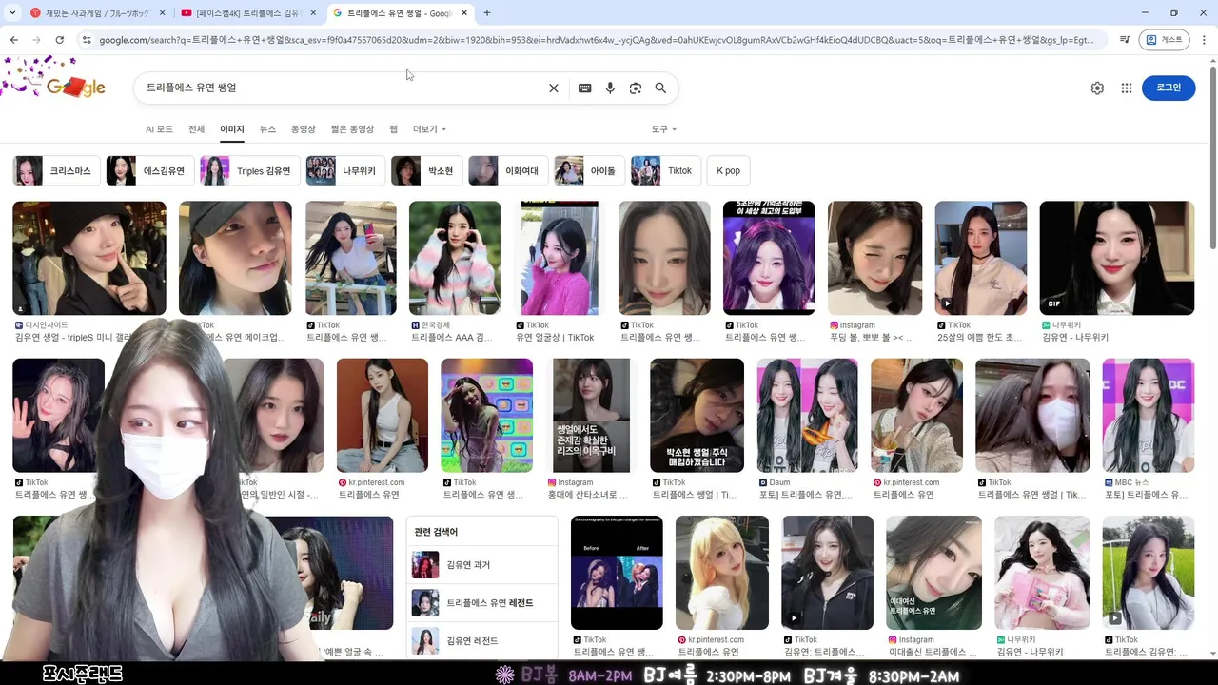Open the 홍대에 산타소녀로 Instagram link
1218x685 pixels.
click(x=588, y=495)
